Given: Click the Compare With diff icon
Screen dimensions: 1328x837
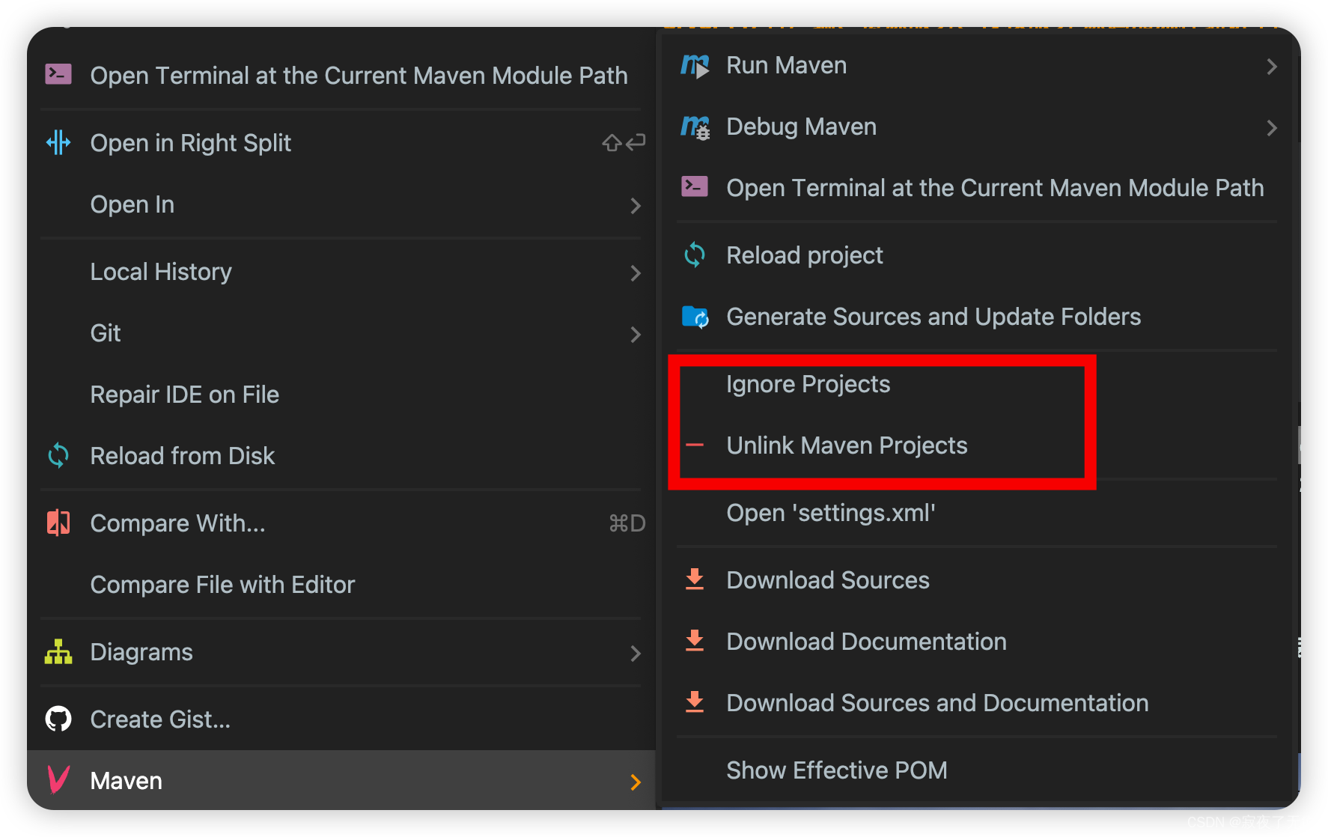Looking at the screenshot, I should tap(58, 523).
